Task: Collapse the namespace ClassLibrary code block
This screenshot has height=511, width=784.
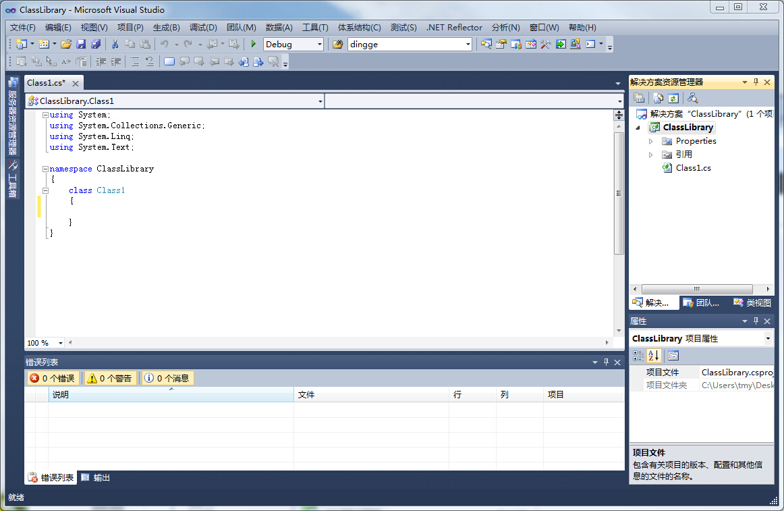Action: (45, 169)
